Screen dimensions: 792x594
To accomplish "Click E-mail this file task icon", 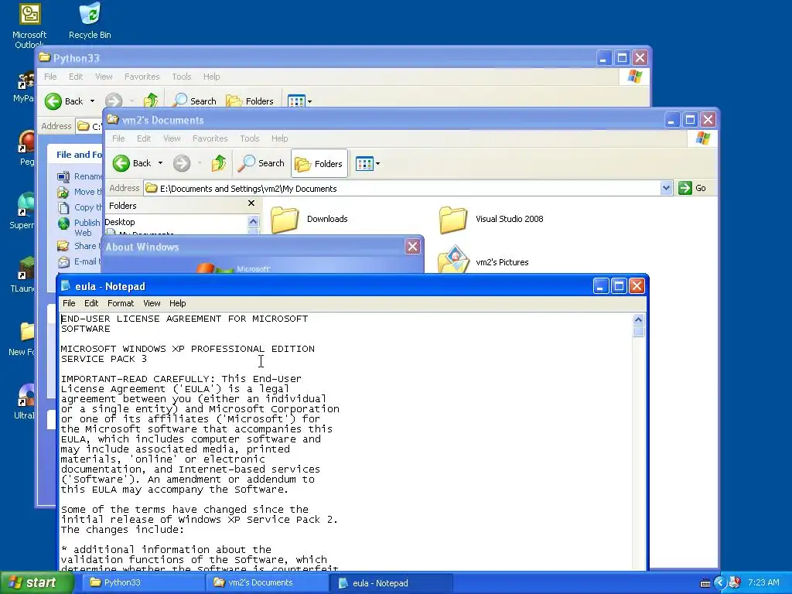I will 63,261.
